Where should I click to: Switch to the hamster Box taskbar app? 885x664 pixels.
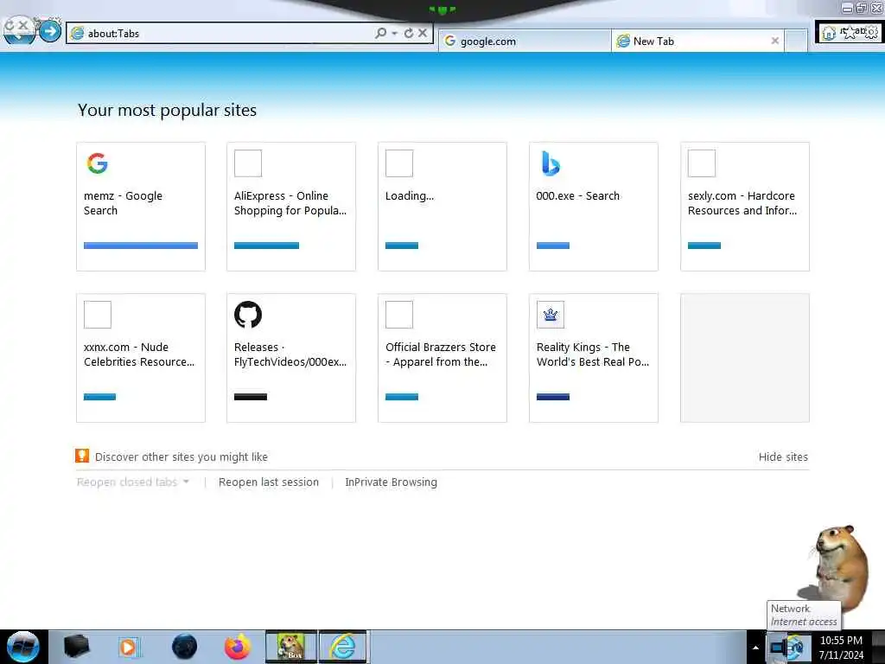click(291, 647)
